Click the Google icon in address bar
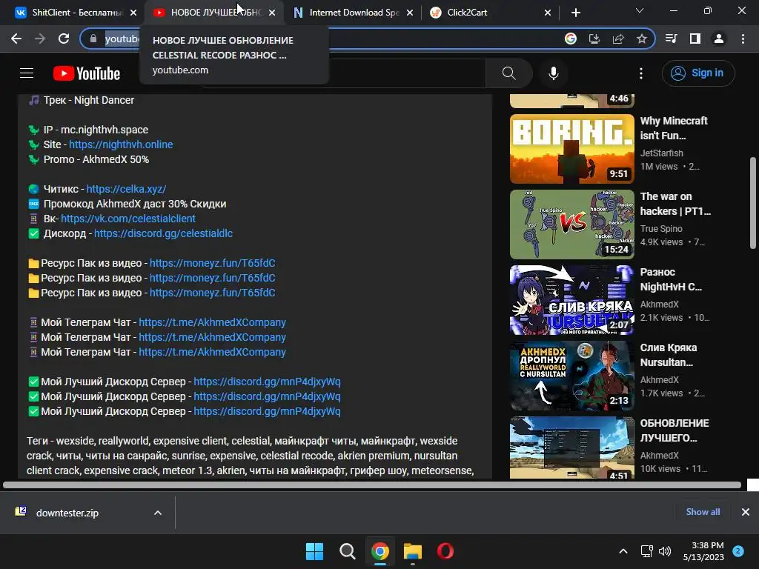The image size is (759, 569). click(x=571, y=39)
